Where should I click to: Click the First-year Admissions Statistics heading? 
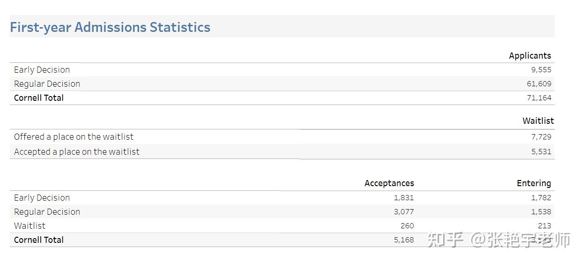pyautogui.click(x=110, y=27)
